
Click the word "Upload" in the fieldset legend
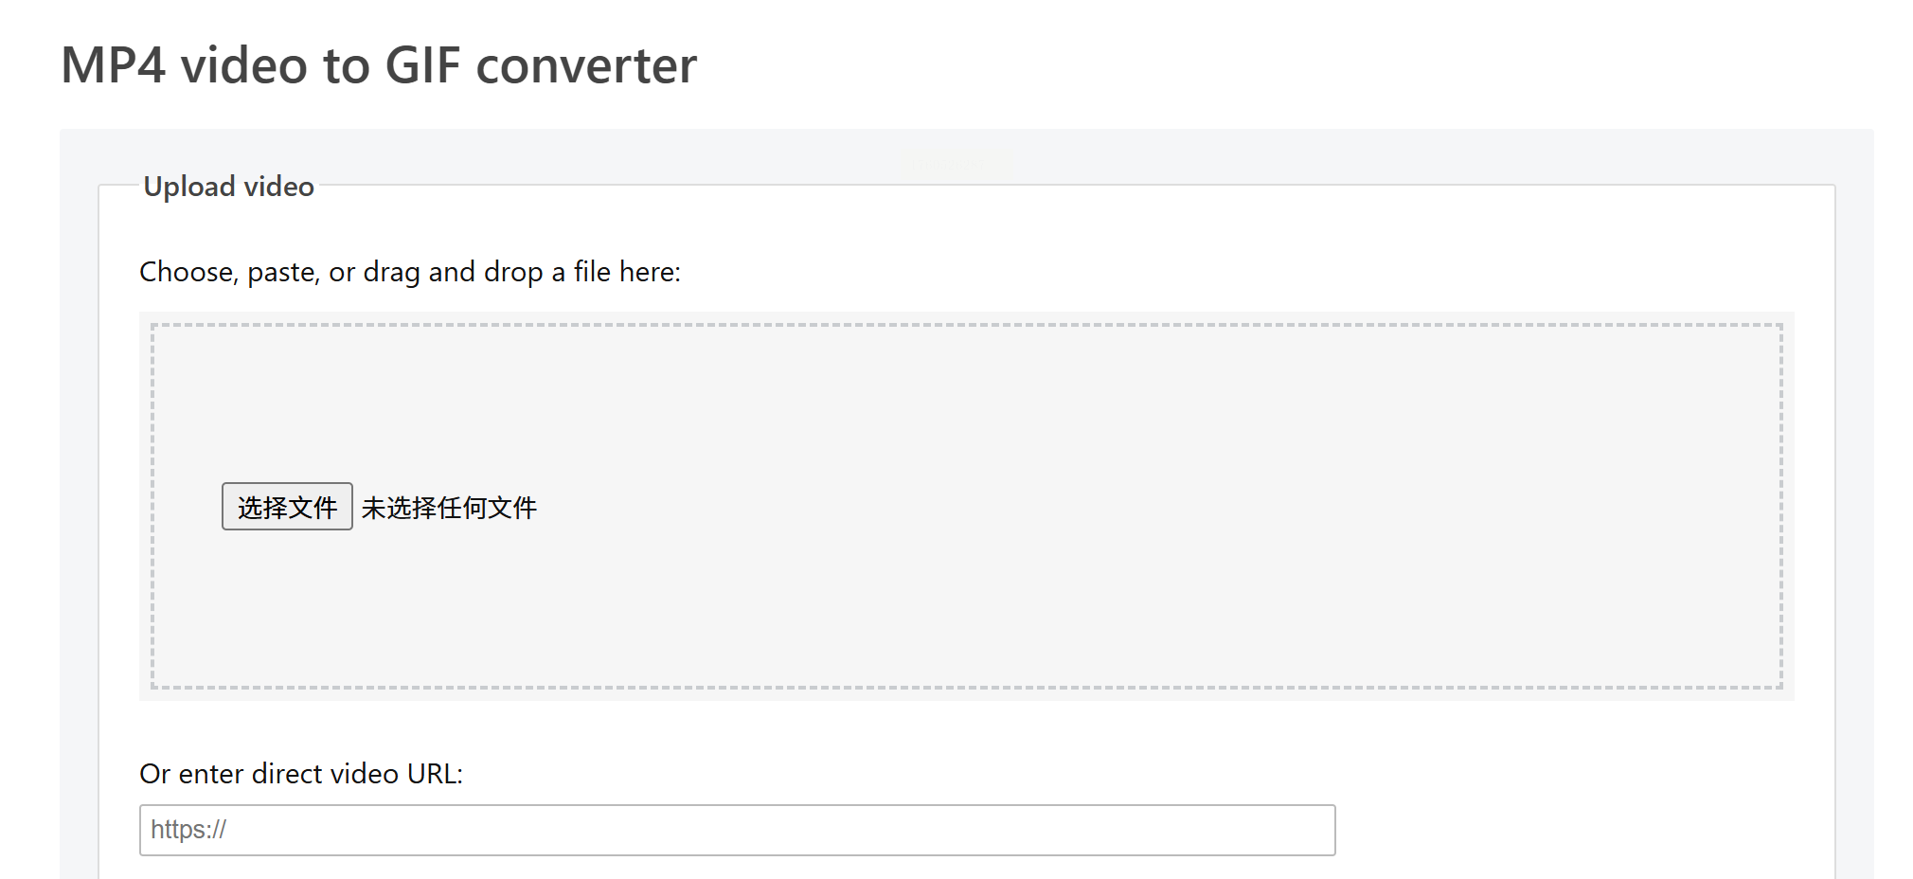[x=188, y=187]
